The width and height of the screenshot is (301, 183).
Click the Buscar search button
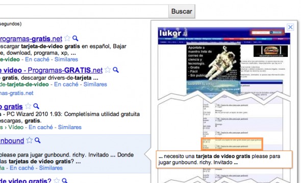point(182,11)
